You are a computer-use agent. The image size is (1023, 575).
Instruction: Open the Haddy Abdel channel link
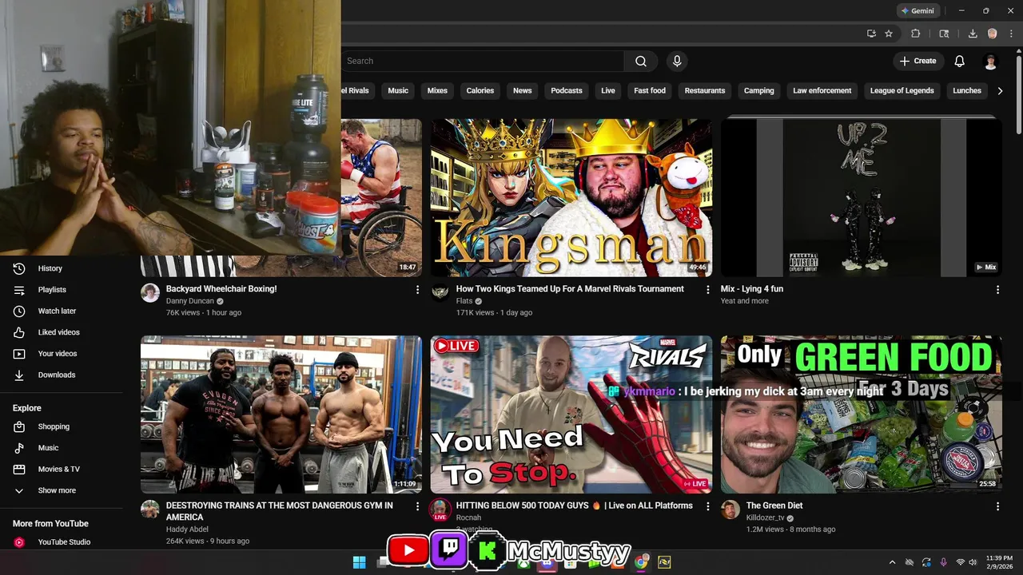[x=187, y=529]
